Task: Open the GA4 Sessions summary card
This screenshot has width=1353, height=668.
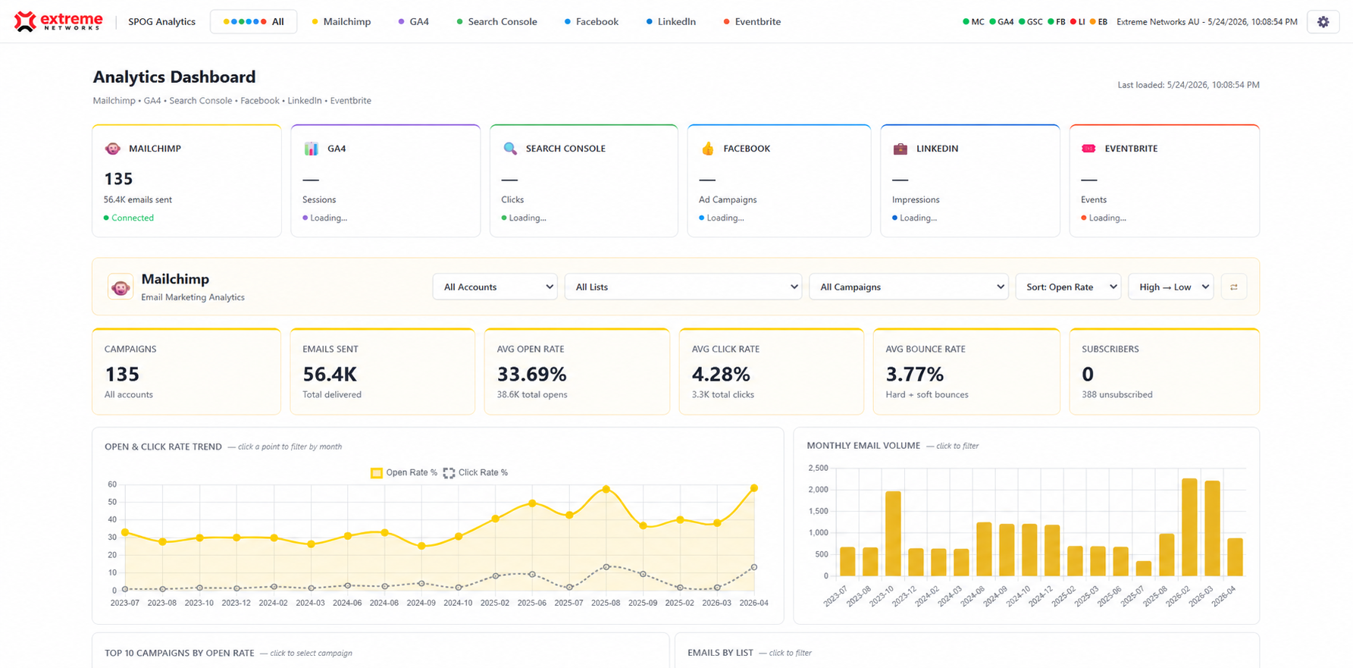Action: click(385, 180)
